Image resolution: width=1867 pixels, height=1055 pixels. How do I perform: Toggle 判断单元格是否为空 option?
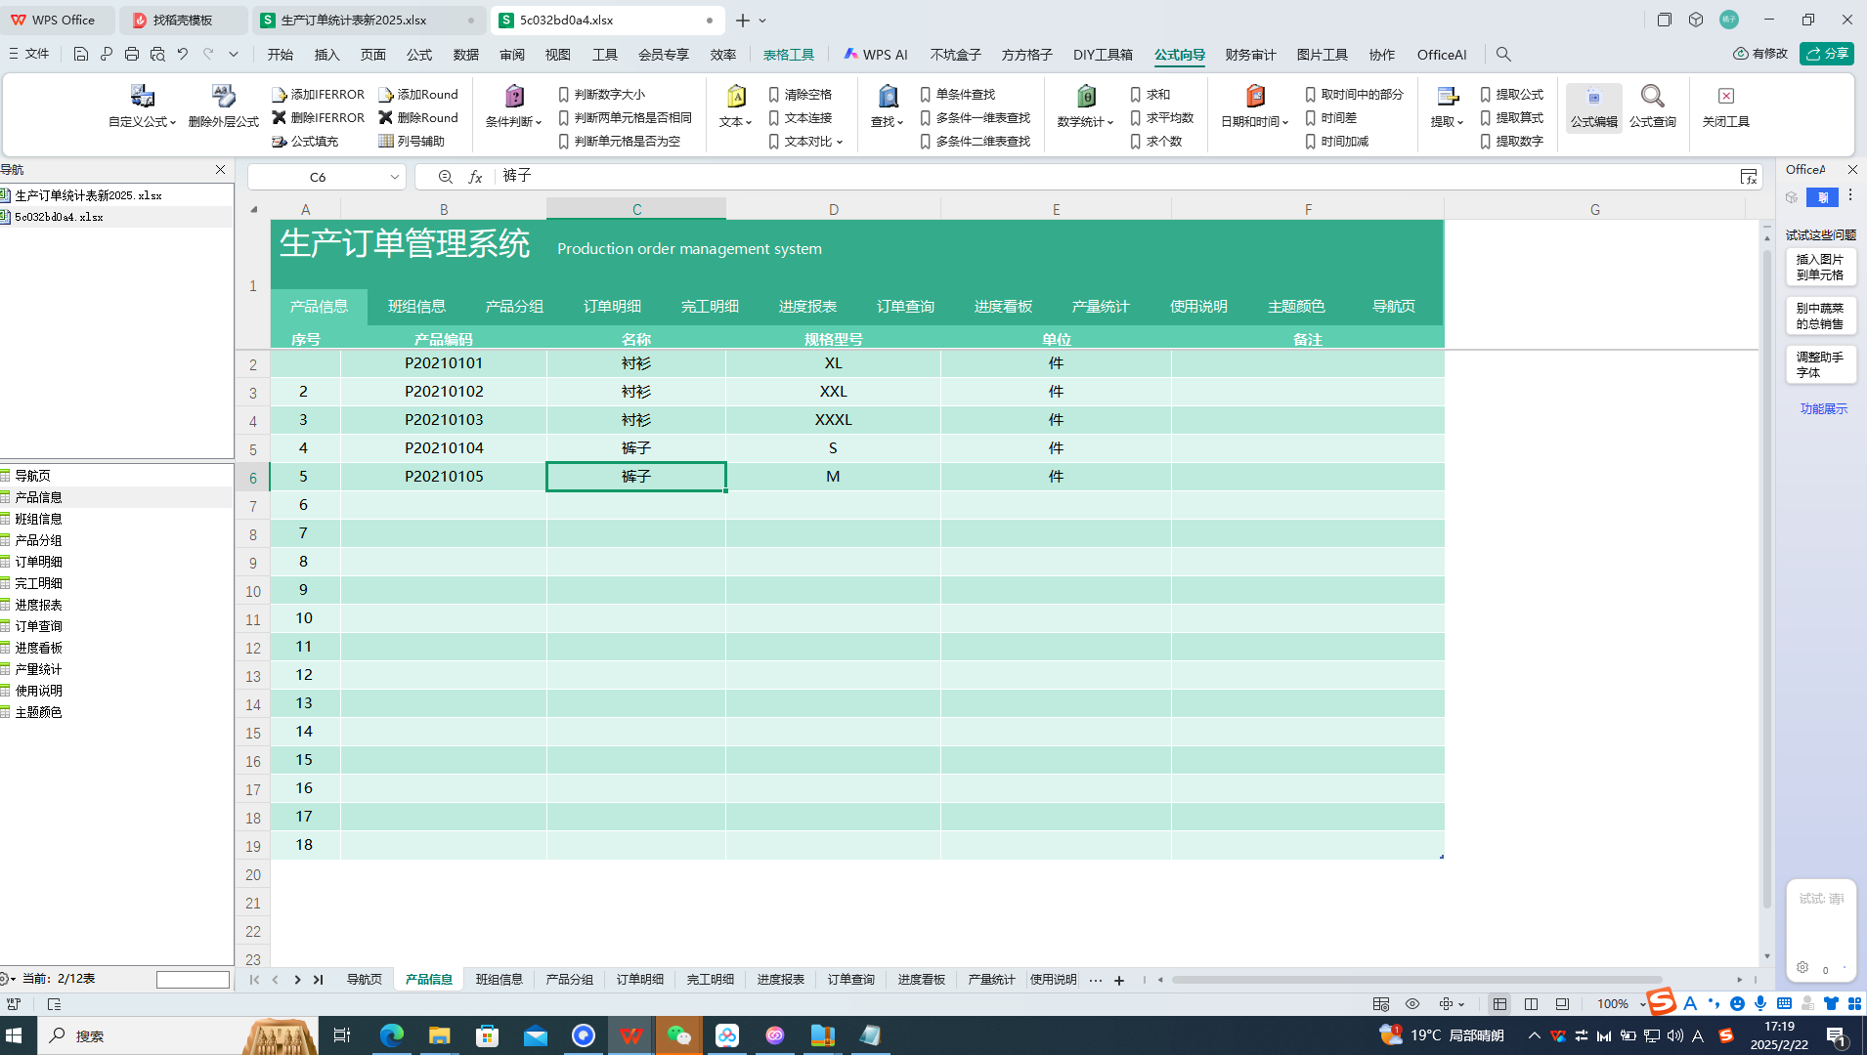619,141
